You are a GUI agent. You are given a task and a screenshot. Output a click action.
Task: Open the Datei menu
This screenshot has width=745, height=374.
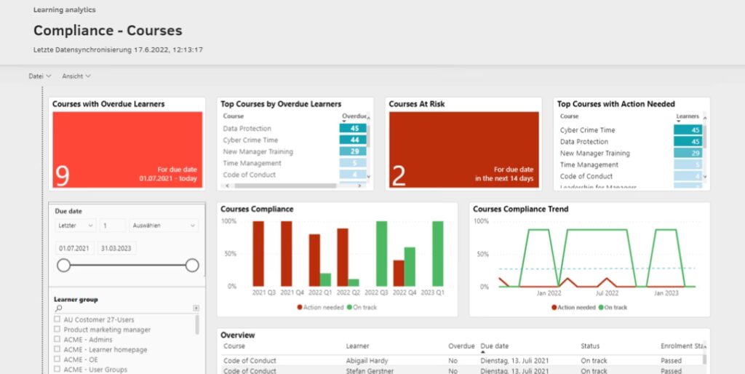click(x=40, y=76)
